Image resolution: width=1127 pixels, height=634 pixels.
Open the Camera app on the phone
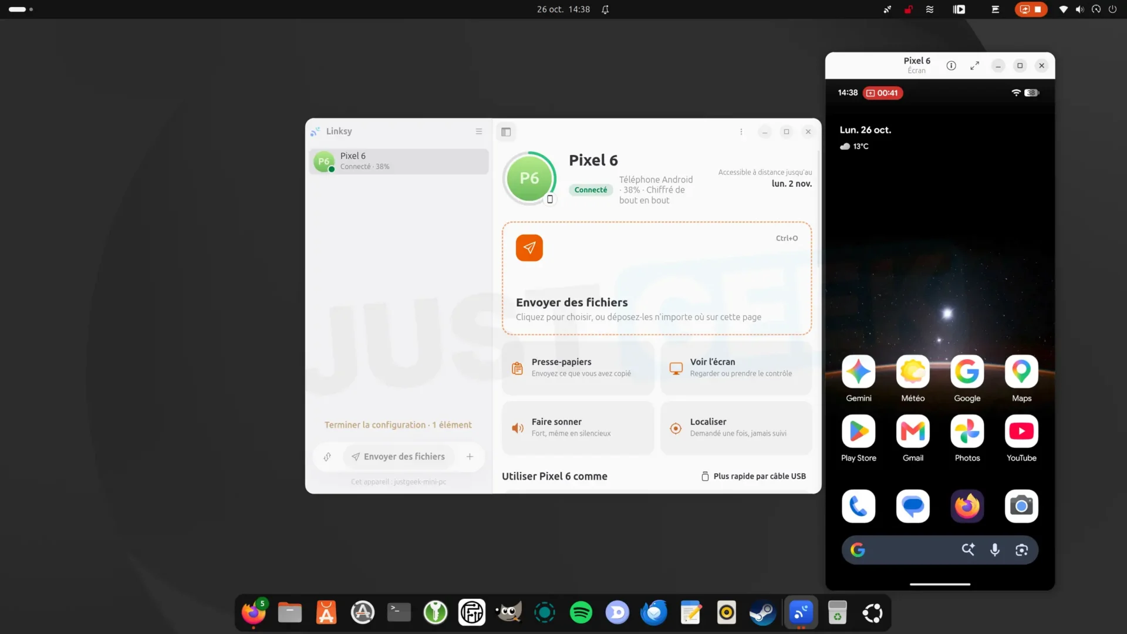point(1021,506)
